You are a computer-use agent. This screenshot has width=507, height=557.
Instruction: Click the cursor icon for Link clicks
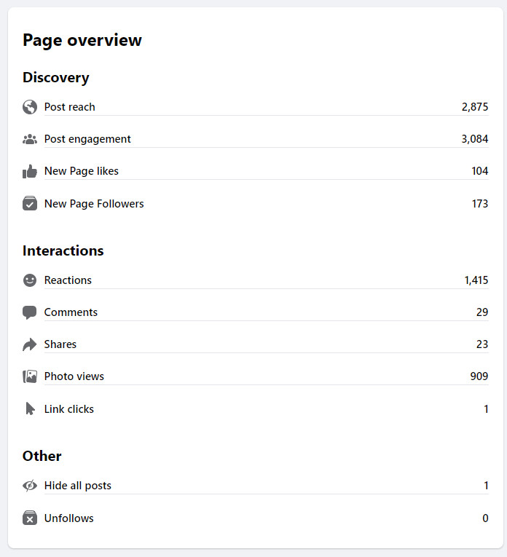coord(30,409)
